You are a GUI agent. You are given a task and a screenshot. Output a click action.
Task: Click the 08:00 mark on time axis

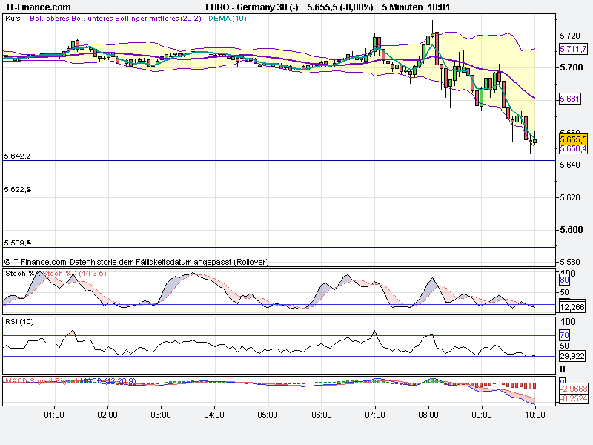point(428,414)
